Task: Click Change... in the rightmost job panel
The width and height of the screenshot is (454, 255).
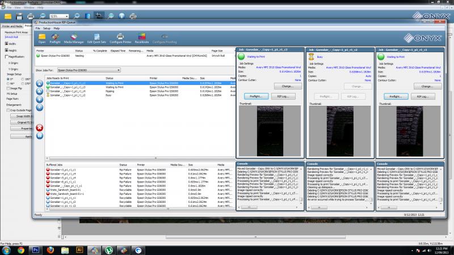Action: (x=427, y=86)
